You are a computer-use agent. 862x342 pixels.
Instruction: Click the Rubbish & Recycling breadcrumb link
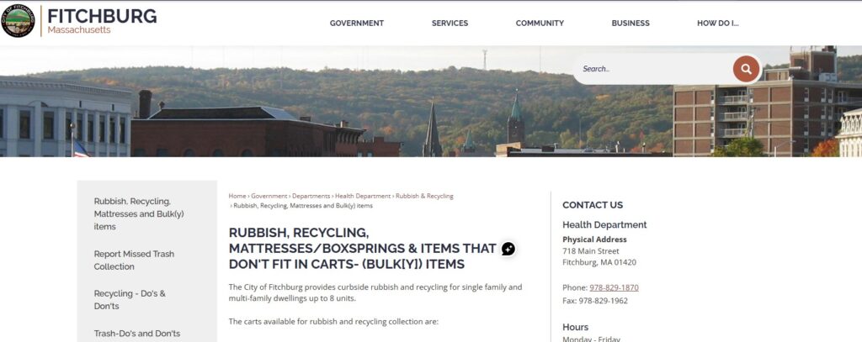tap(424, 196)
